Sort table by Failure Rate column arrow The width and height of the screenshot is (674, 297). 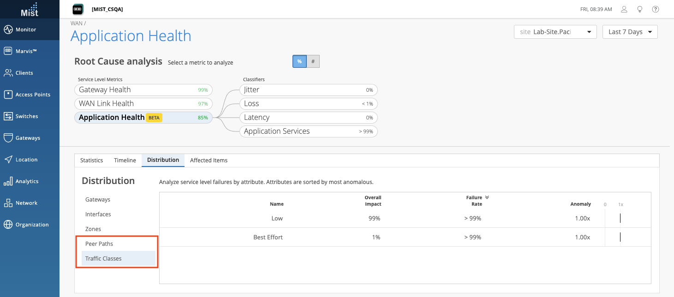pyautogui.click(x=487, y=197)
